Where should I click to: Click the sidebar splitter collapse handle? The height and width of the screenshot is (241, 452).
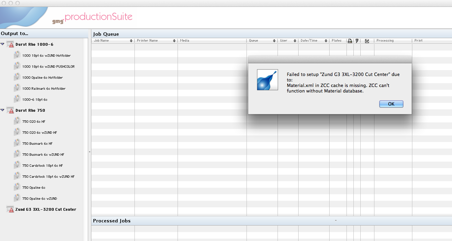pos(90,152)
